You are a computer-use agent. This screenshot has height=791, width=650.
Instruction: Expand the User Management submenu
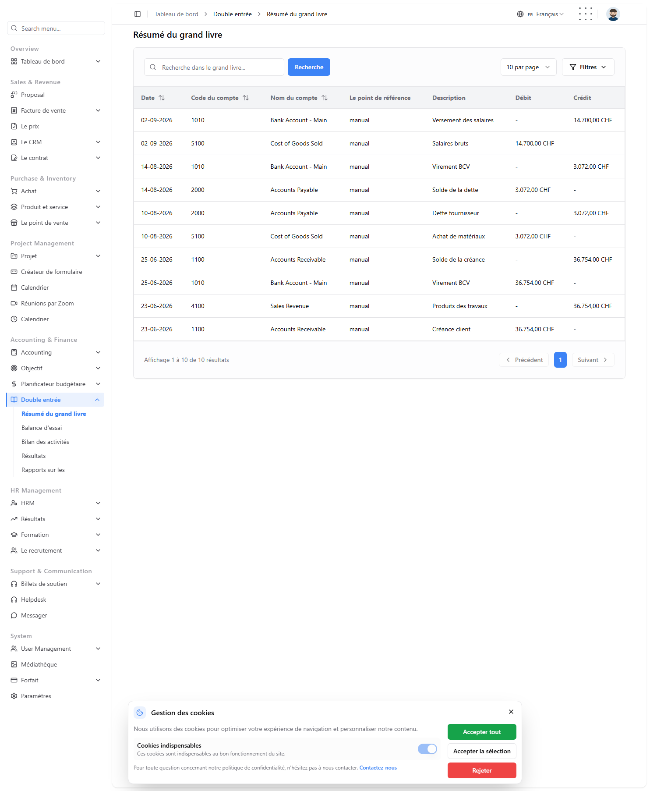tap(56, 649)
